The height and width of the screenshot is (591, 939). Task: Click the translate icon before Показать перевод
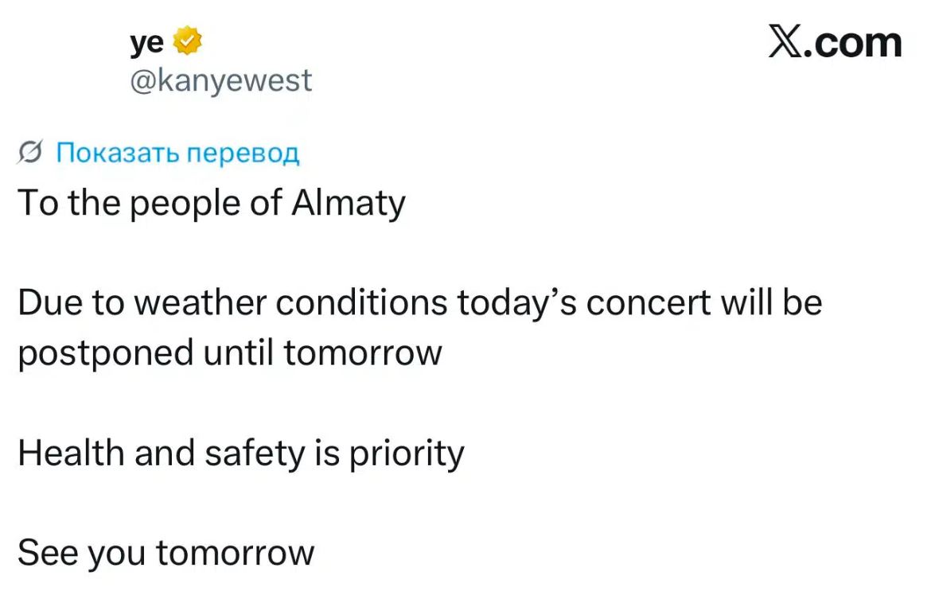(x=30, y=152)
